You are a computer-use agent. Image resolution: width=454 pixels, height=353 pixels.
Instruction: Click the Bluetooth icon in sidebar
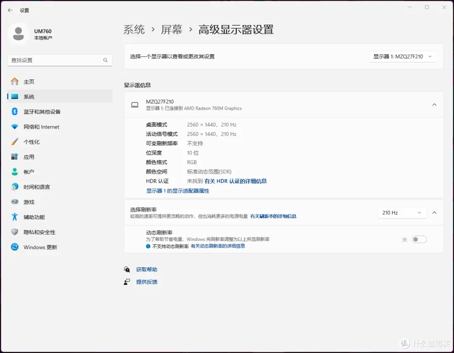15,111
